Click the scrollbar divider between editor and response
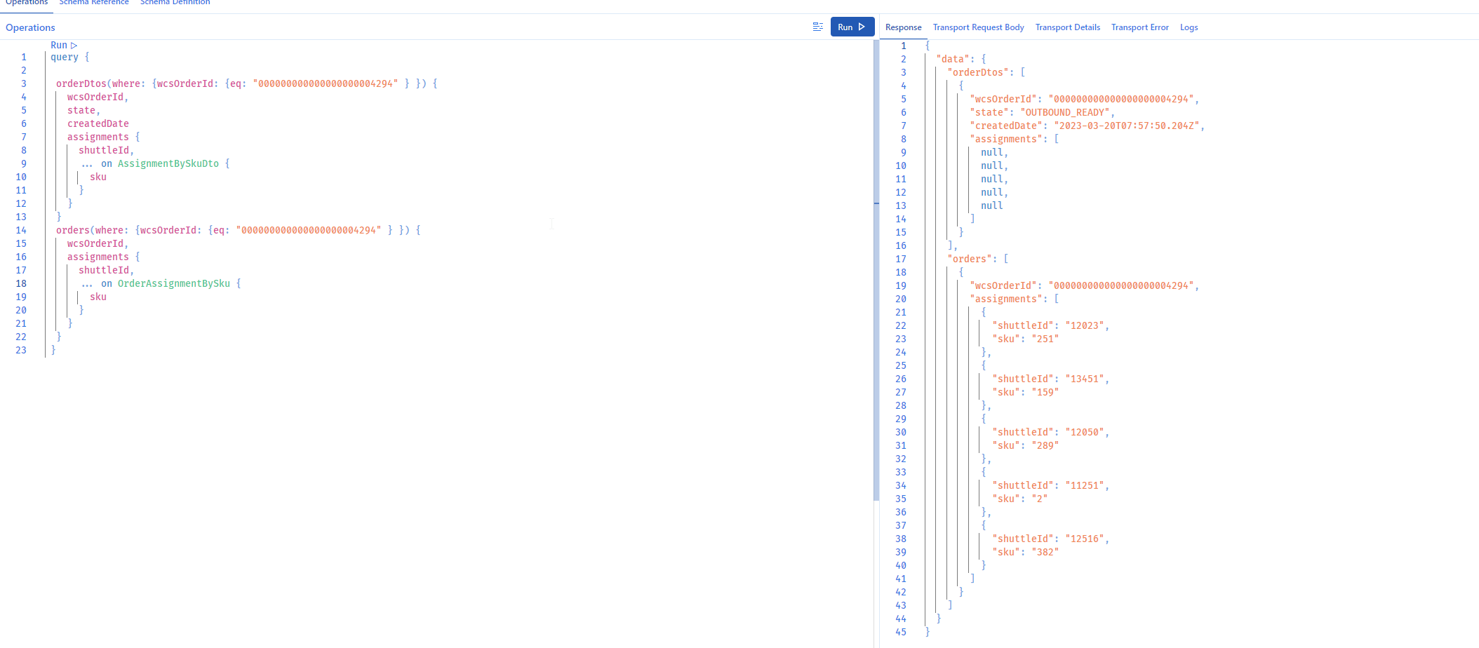The height and width of the screenshot is (648, 1479). tap(877, 204)
